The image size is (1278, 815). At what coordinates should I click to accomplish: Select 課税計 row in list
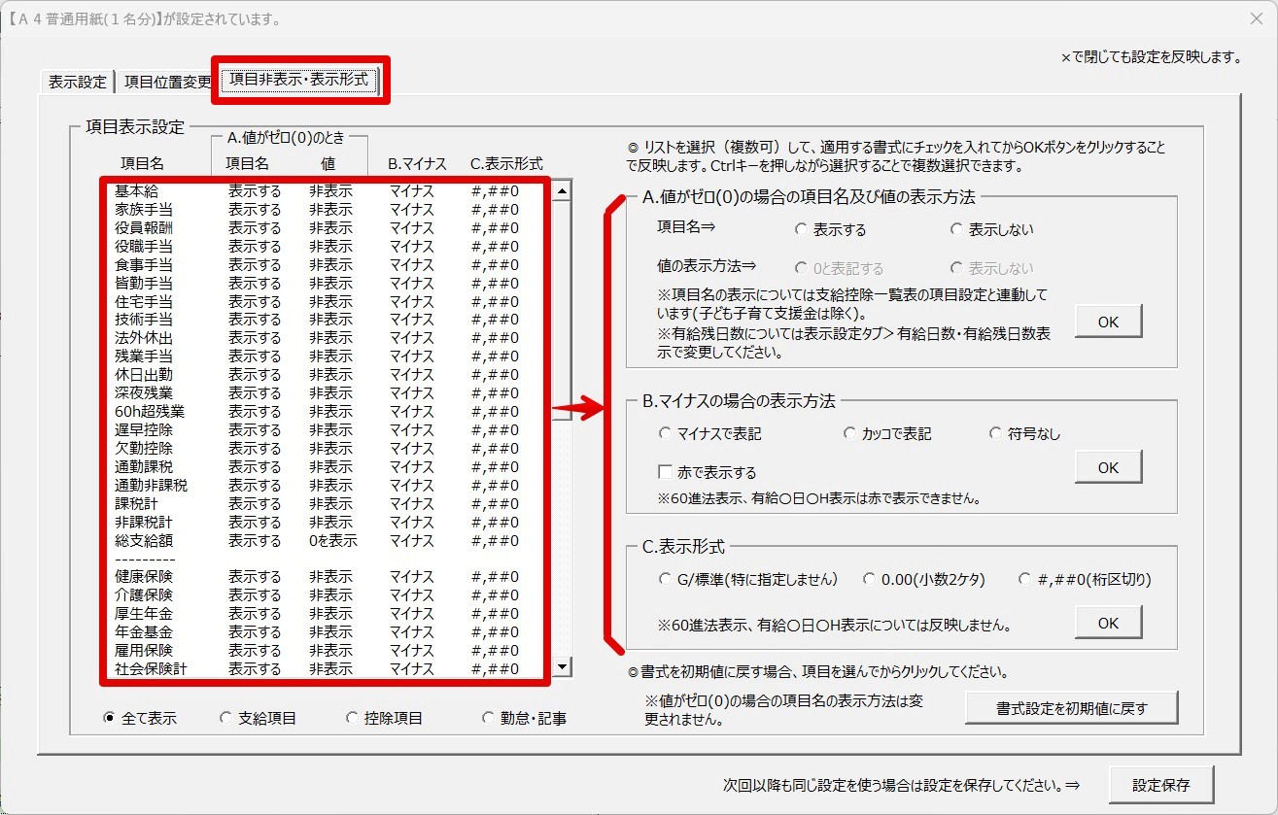pos(328,504)
